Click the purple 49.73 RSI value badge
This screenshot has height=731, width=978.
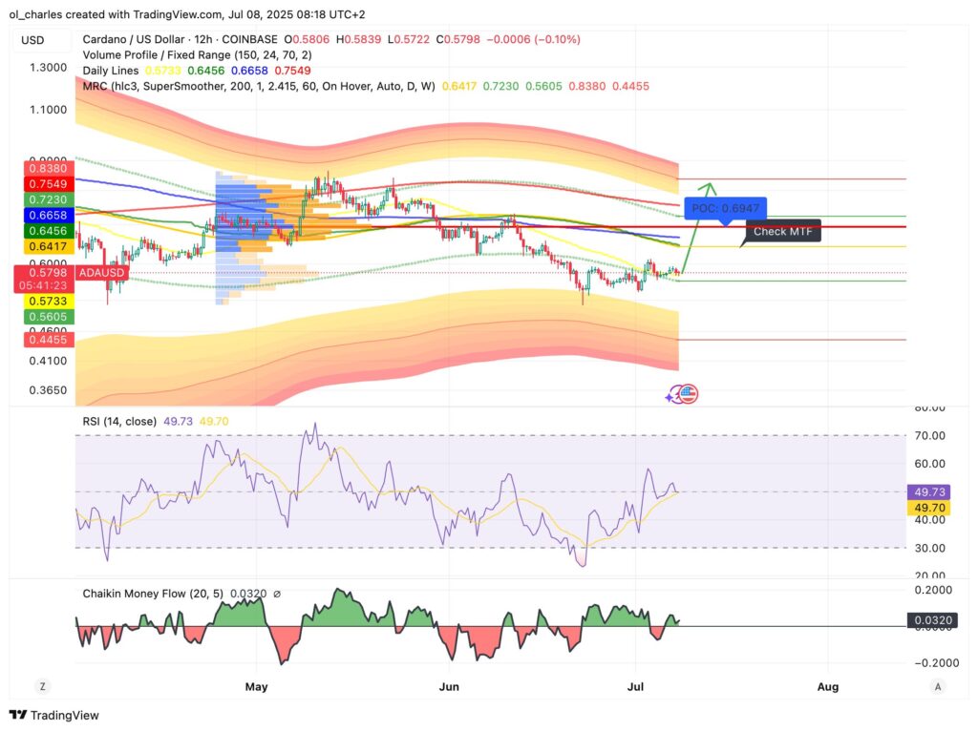click(x=927, y=491)
